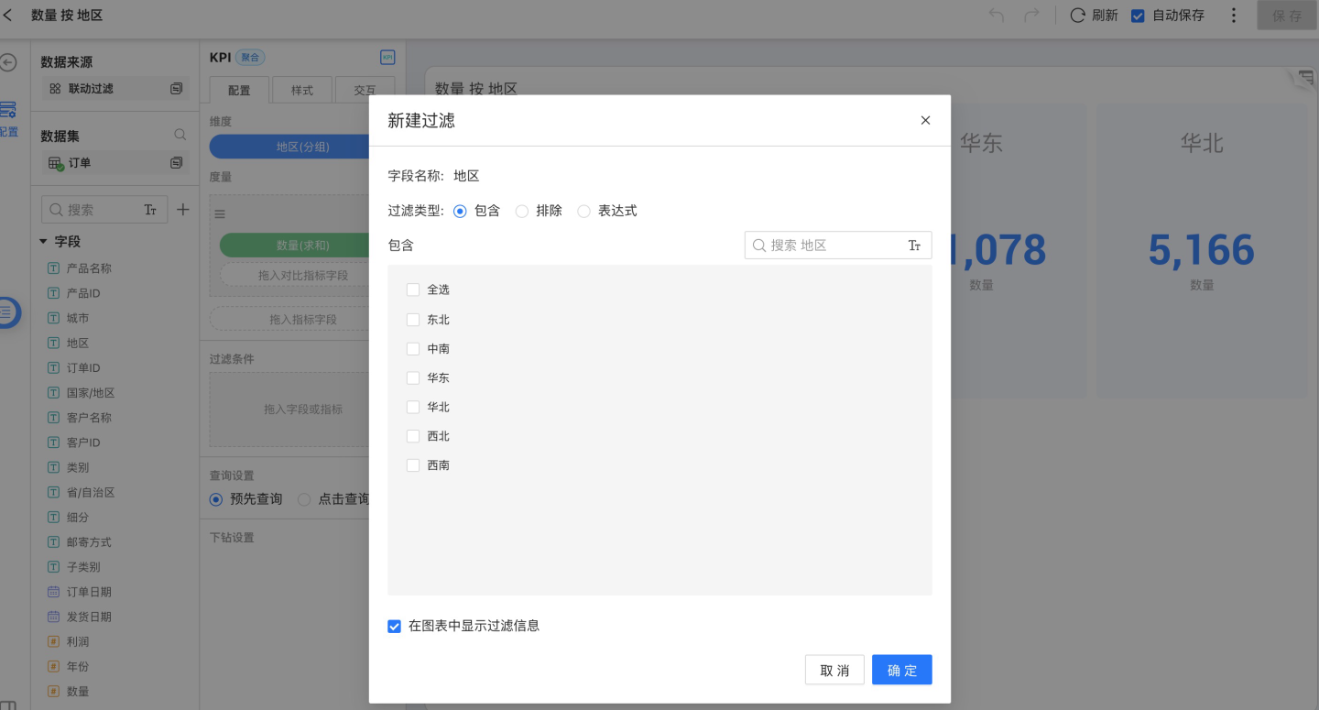The height and width of the screenshot is (710, 1319).
Task: Click the 搜索 地区 search field
Action: click(829, 246)
